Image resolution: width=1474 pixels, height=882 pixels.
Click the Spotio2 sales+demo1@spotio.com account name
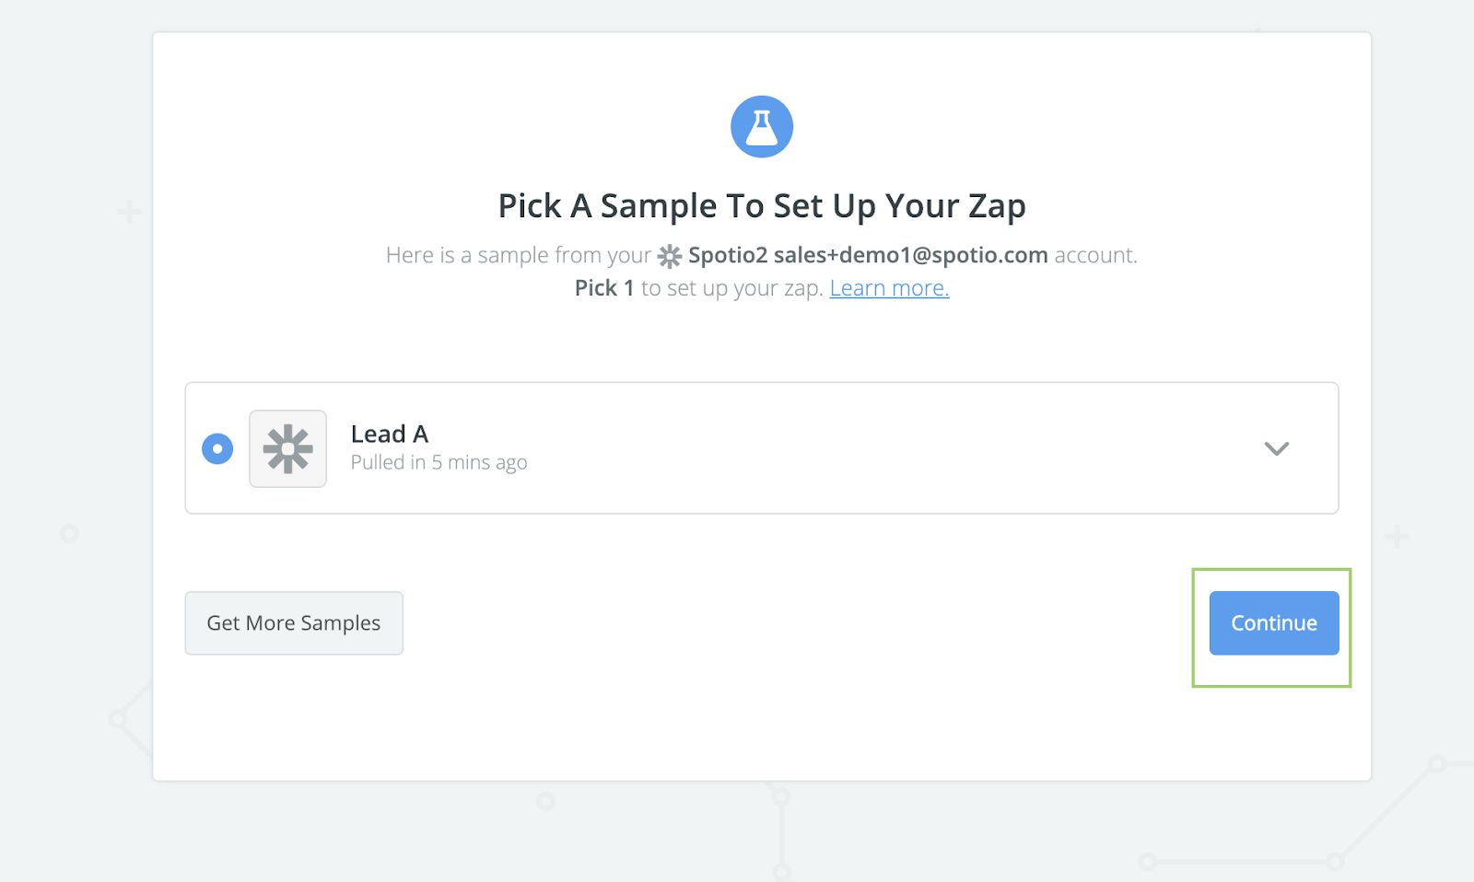pyautogui.click(x=868, y=255)
